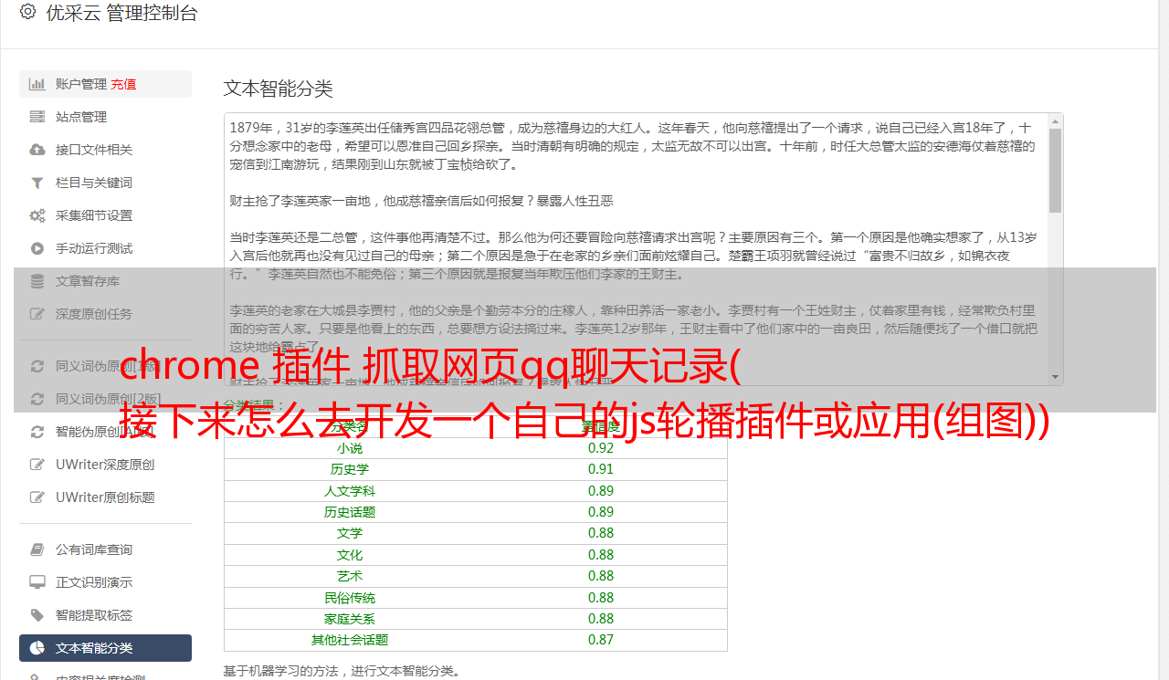Select the 其他社会话题 category cell
Image resolution: width=1169 pixels, height=680 pixels.
coord(350,640)
